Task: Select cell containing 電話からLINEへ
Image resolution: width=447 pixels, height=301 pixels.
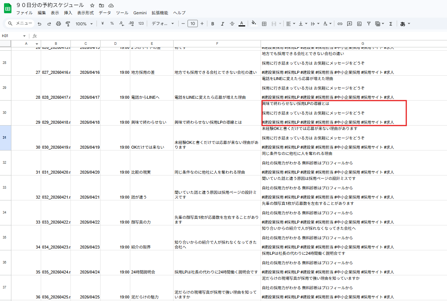Action: point(151,97)
